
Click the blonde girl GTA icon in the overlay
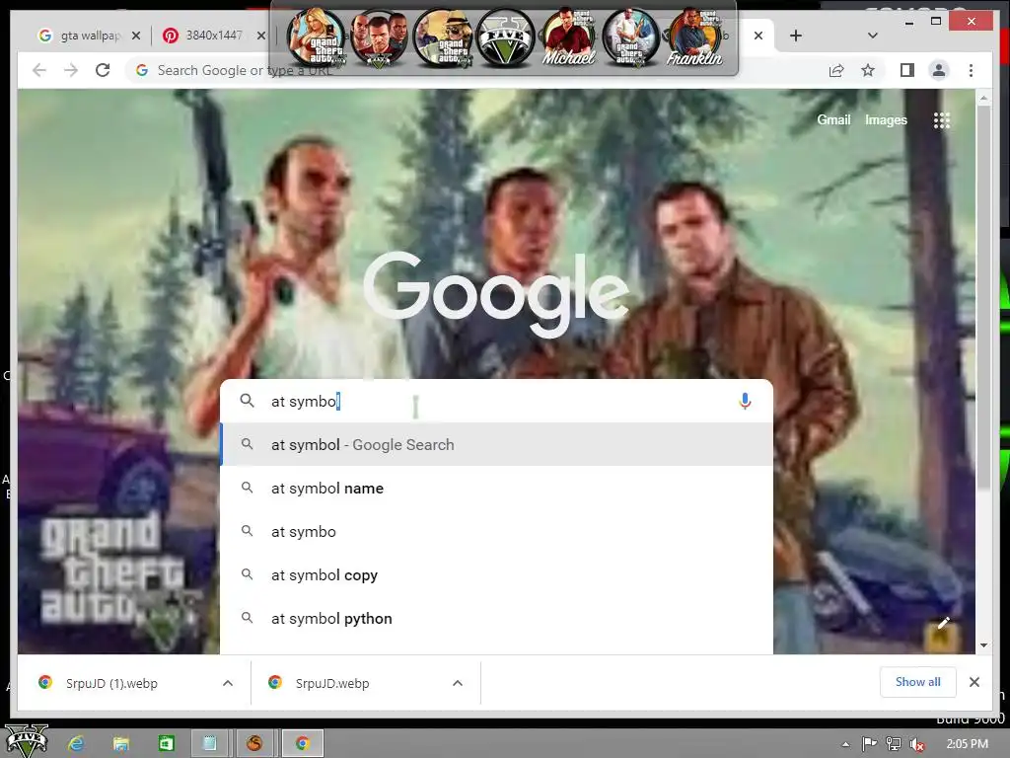pyautogui.click(x=316, y=38)
